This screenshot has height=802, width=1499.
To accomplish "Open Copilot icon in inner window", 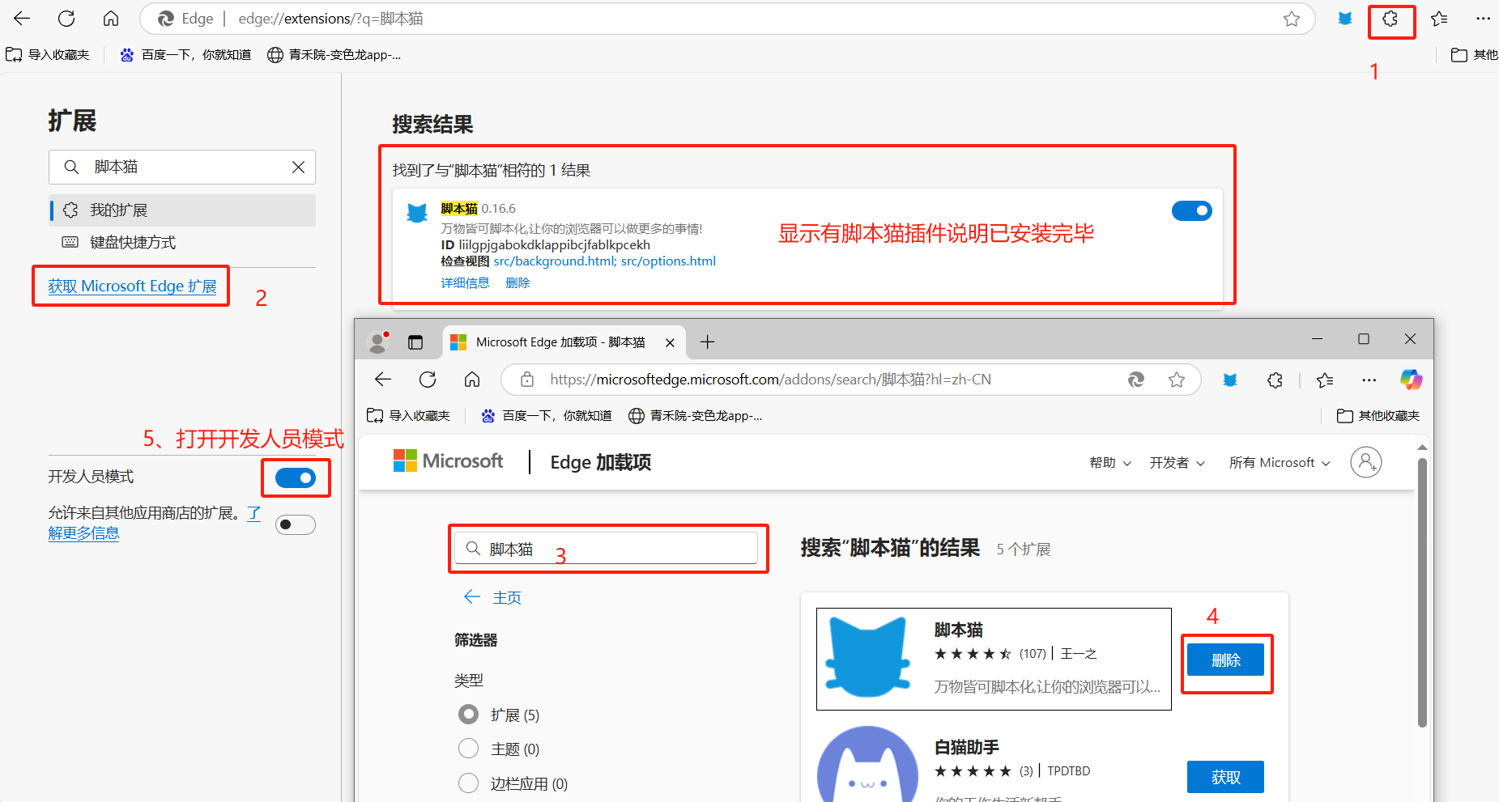I will (x=1412, y=380).
